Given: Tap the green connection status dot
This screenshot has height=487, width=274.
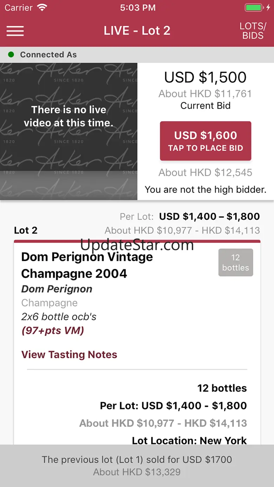Looking at the screenshot, I should [11, 54].
